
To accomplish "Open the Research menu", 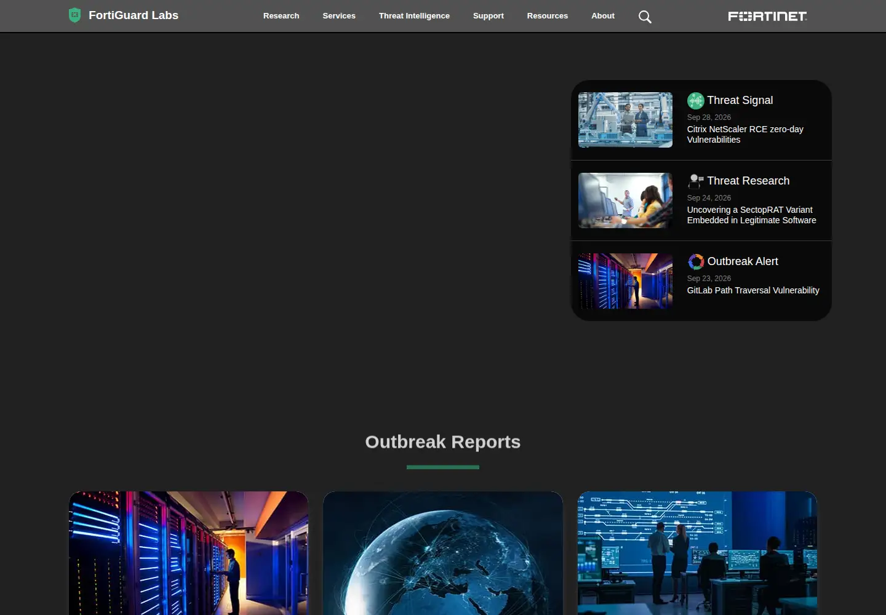I will pyautogui.click(x=281, y=16).
